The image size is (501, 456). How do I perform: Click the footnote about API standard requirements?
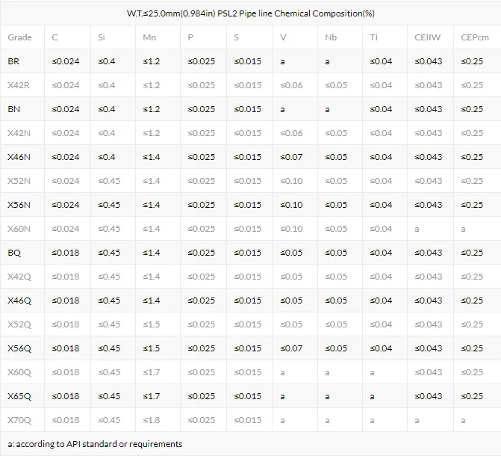(95, 444)
